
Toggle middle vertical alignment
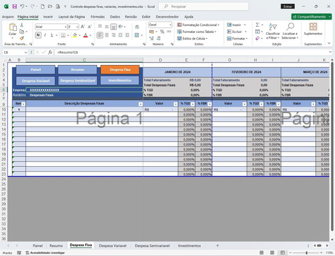107,27
